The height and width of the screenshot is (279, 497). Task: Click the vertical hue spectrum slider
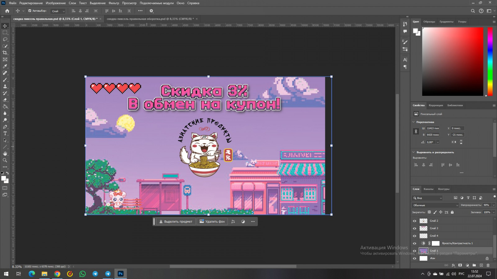[x=490, y=61]
